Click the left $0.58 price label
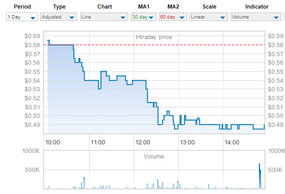The width and height of the screenshot is (285, 194). point(32,45)
